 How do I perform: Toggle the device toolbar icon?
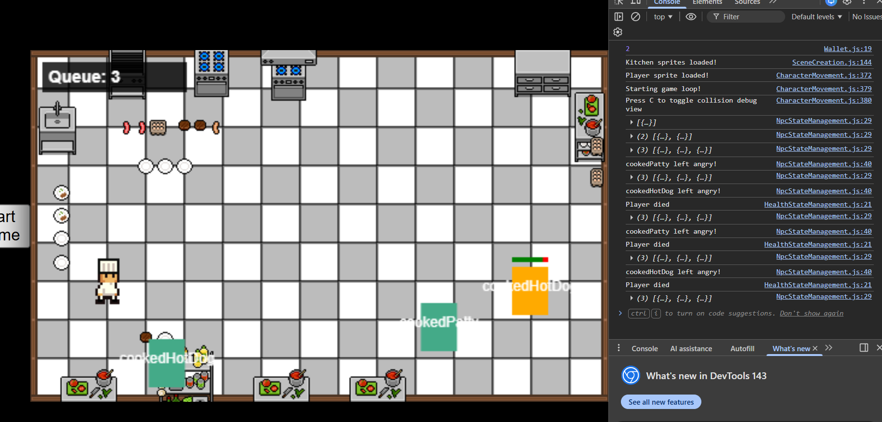(x=636, y=2)
